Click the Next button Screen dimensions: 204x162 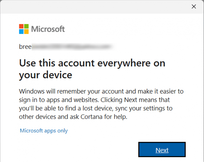[x=162, y=149]
